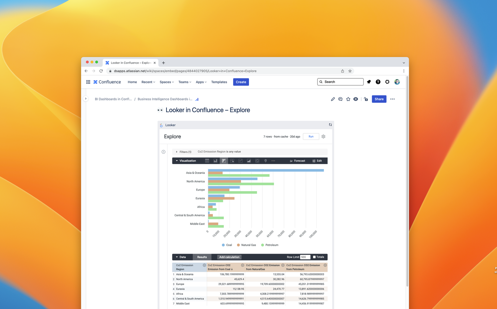The image size is (497, 309).
Task: Open page comments icon
Action: 340,99
